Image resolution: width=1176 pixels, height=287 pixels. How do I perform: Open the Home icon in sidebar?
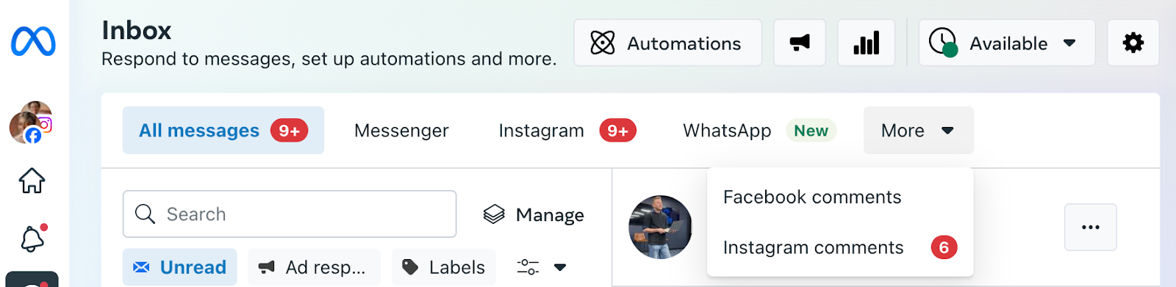32,180
